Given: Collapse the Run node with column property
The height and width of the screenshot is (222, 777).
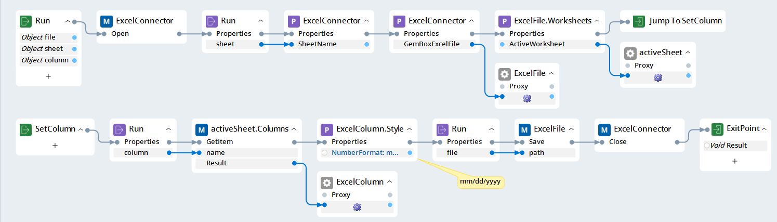Looking at the screenshot, I should click(x=168, y=129).
